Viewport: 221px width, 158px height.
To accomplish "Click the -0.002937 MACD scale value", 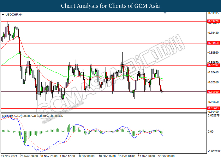I will (x=214, y=151).
